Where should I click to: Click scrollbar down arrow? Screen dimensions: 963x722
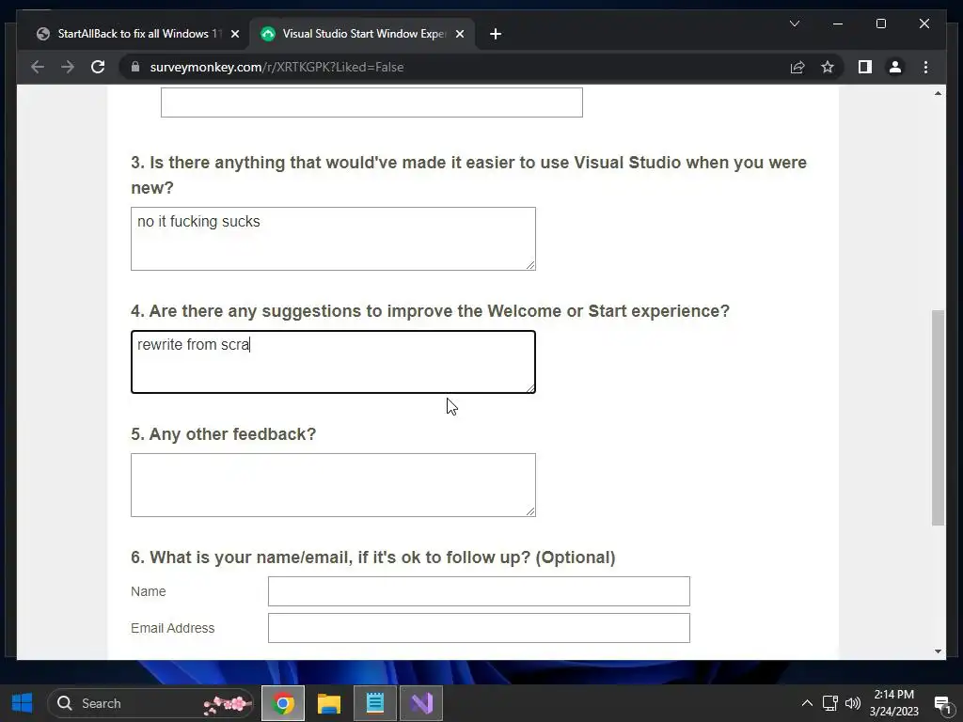click(x=938, y=651)
